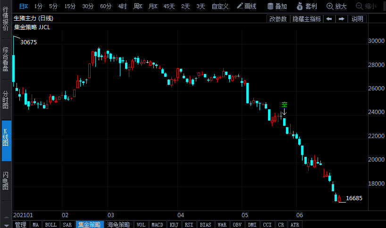Open 闪电图 sidebar panel

coord(5,181)
